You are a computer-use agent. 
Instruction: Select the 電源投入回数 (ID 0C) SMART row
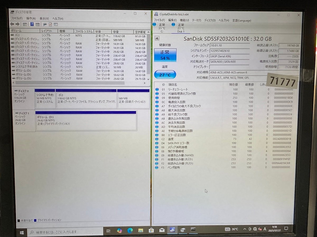225,102
